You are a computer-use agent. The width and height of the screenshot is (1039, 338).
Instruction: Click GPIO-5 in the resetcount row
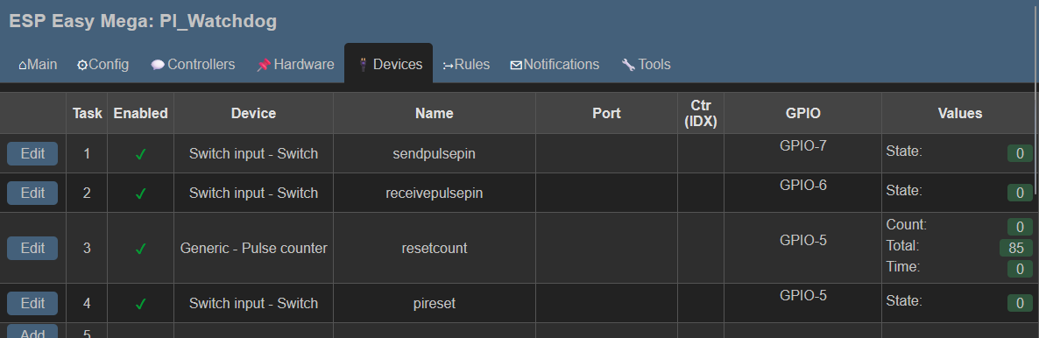[x=803, y=240]
